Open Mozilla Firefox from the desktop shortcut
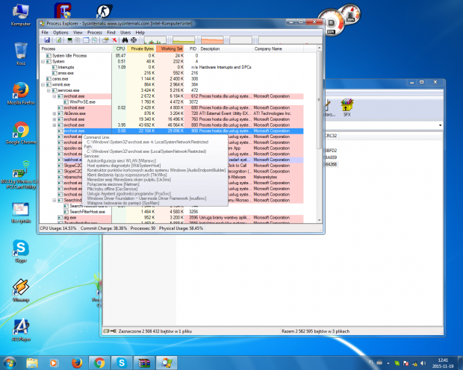The height and width of the screenshot is (370, 463). [x=16, y=92]
